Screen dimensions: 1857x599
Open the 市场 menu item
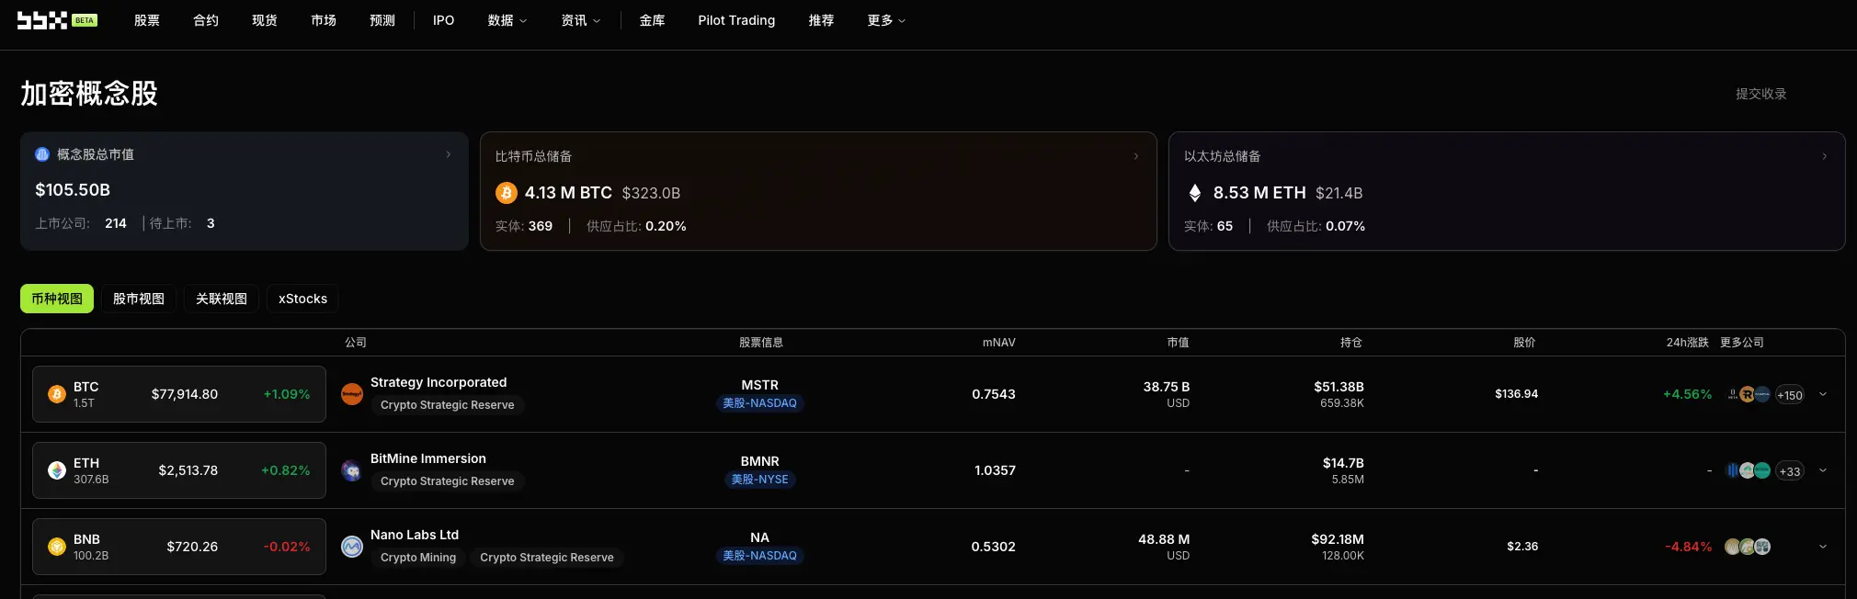[324, 20]
